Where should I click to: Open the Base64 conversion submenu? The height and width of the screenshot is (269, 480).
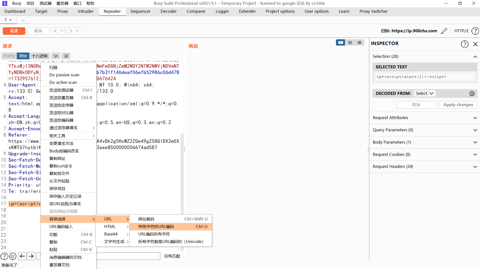pos(112,234)
